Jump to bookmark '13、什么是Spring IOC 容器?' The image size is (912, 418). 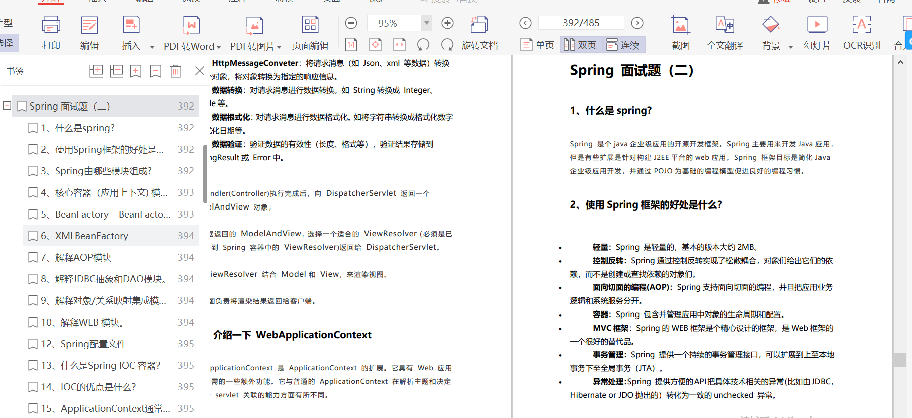coord(101,365)
